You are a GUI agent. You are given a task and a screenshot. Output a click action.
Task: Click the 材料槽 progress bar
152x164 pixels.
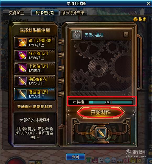click(110, 102)
